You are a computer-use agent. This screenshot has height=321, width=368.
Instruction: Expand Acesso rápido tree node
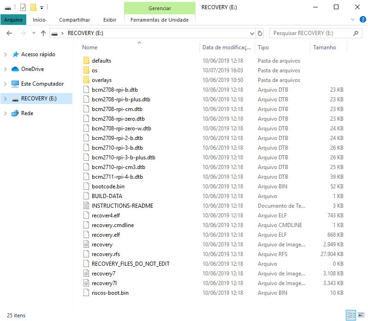6,55
